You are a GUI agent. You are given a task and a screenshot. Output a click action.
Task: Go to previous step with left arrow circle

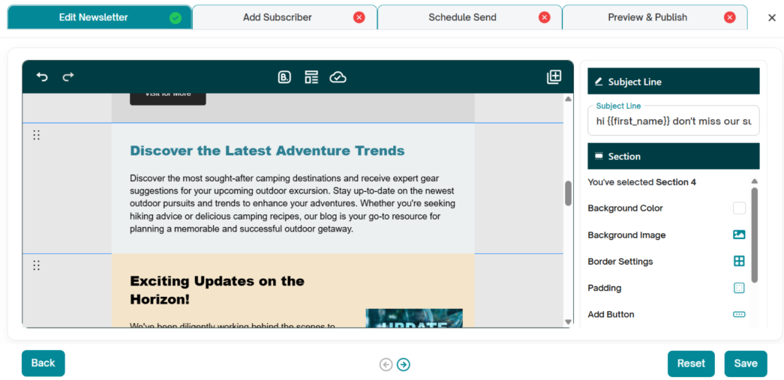pos(386,364)
